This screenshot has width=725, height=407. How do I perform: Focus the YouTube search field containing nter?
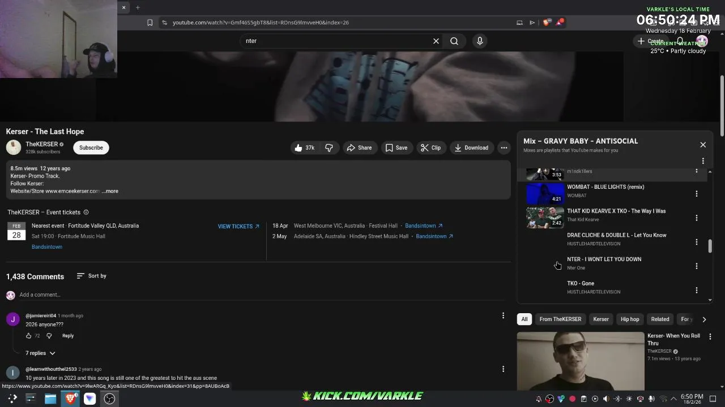pyautogui.click(x=337, y=41)
